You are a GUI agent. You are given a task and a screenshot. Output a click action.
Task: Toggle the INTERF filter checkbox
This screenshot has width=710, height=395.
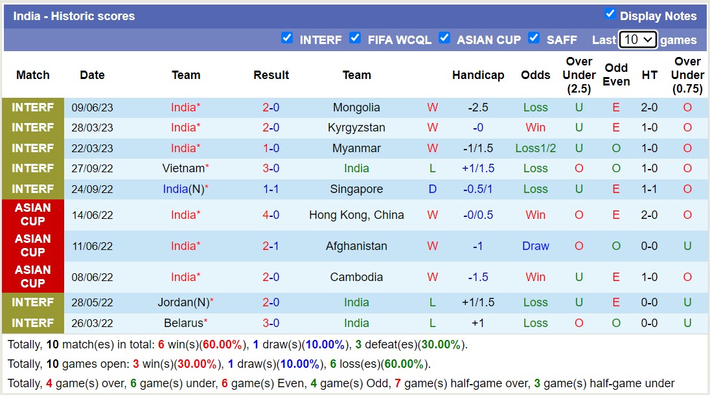[x=287, y=38]
